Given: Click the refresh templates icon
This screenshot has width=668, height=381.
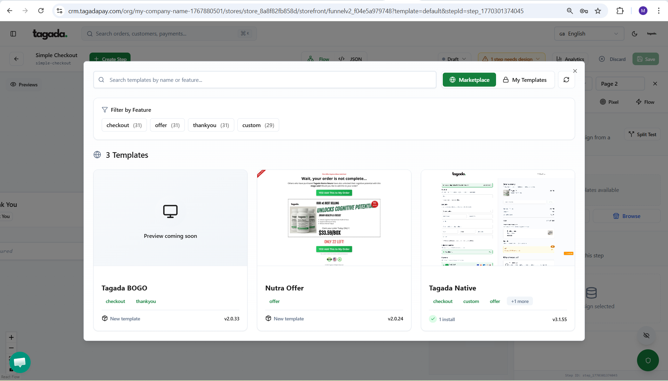Looking at the screenshot, I should tap(566, 80).
